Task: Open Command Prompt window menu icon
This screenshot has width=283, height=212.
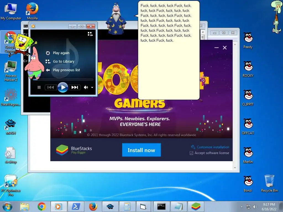Action: (x=26, y=26)
